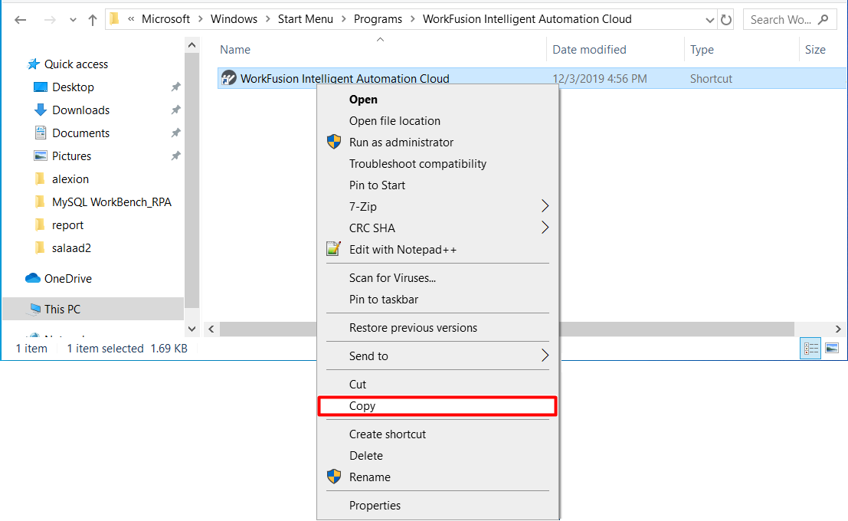Open Downloads folder in sidebar

80,110
